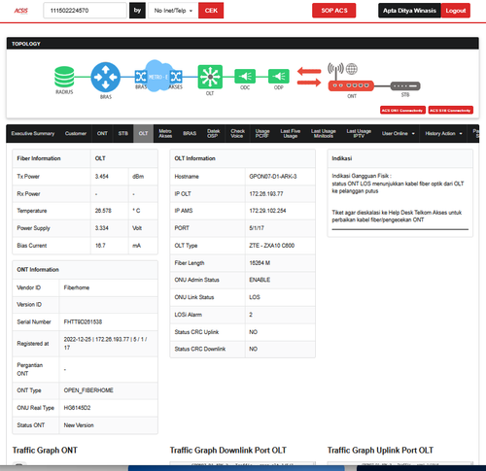This screenshot has height=471, width=486.
Task: Click the Logout button
Action: [456, 11]
